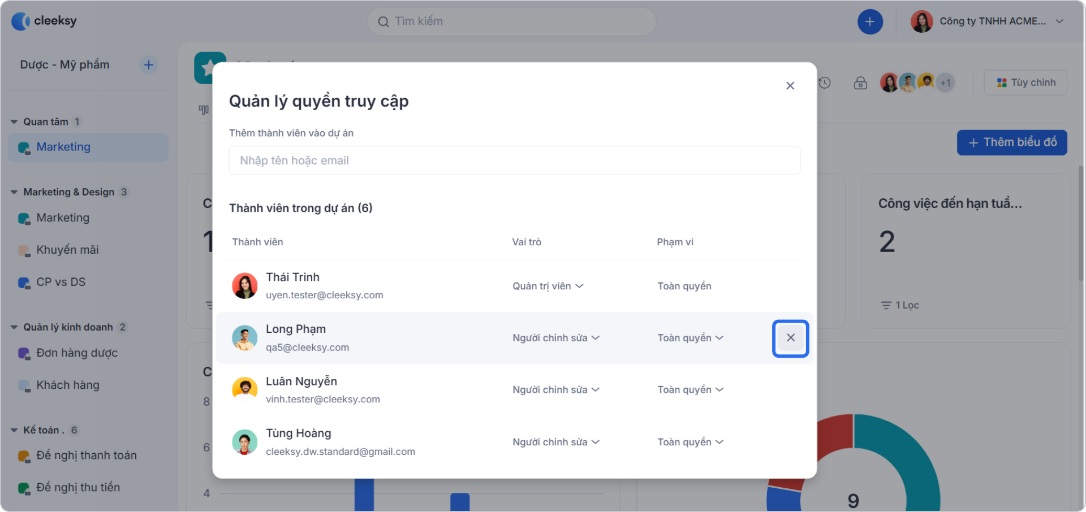
Task: Remove Long Phạm using the X button
Action: point(790,338)
